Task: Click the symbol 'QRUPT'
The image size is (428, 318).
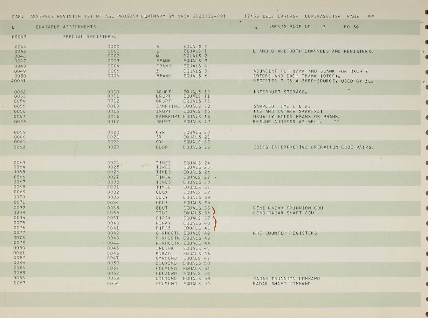Action: tap(163, 101)
